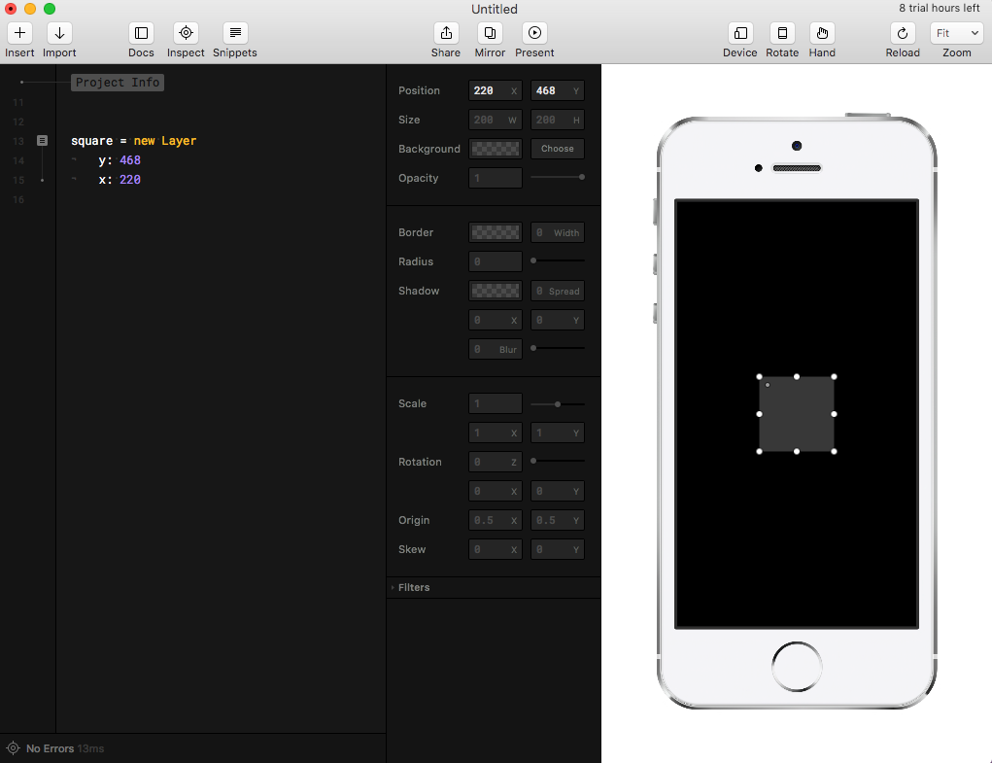Screen dimensions: 992x763
Task: Open the Zoom level dropdown
Action: [x=957, y=32]
